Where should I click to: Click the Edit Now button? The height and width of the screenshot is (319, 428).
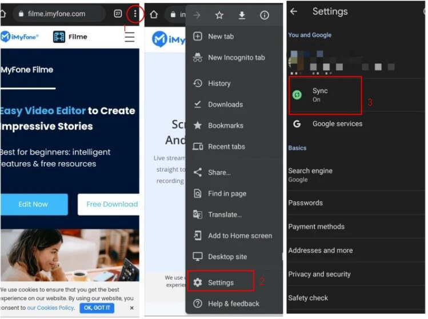click(34, 204)
